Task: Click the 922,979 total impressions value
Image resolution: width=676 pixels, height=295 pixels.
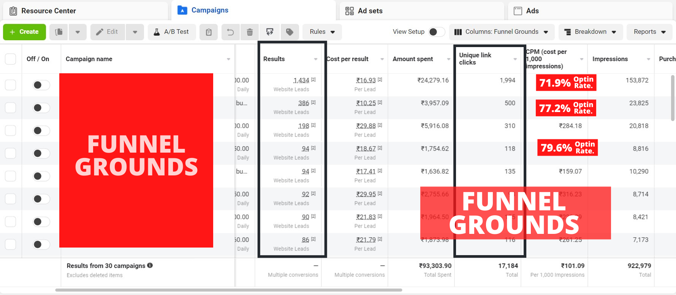Action: click(639, 266)
